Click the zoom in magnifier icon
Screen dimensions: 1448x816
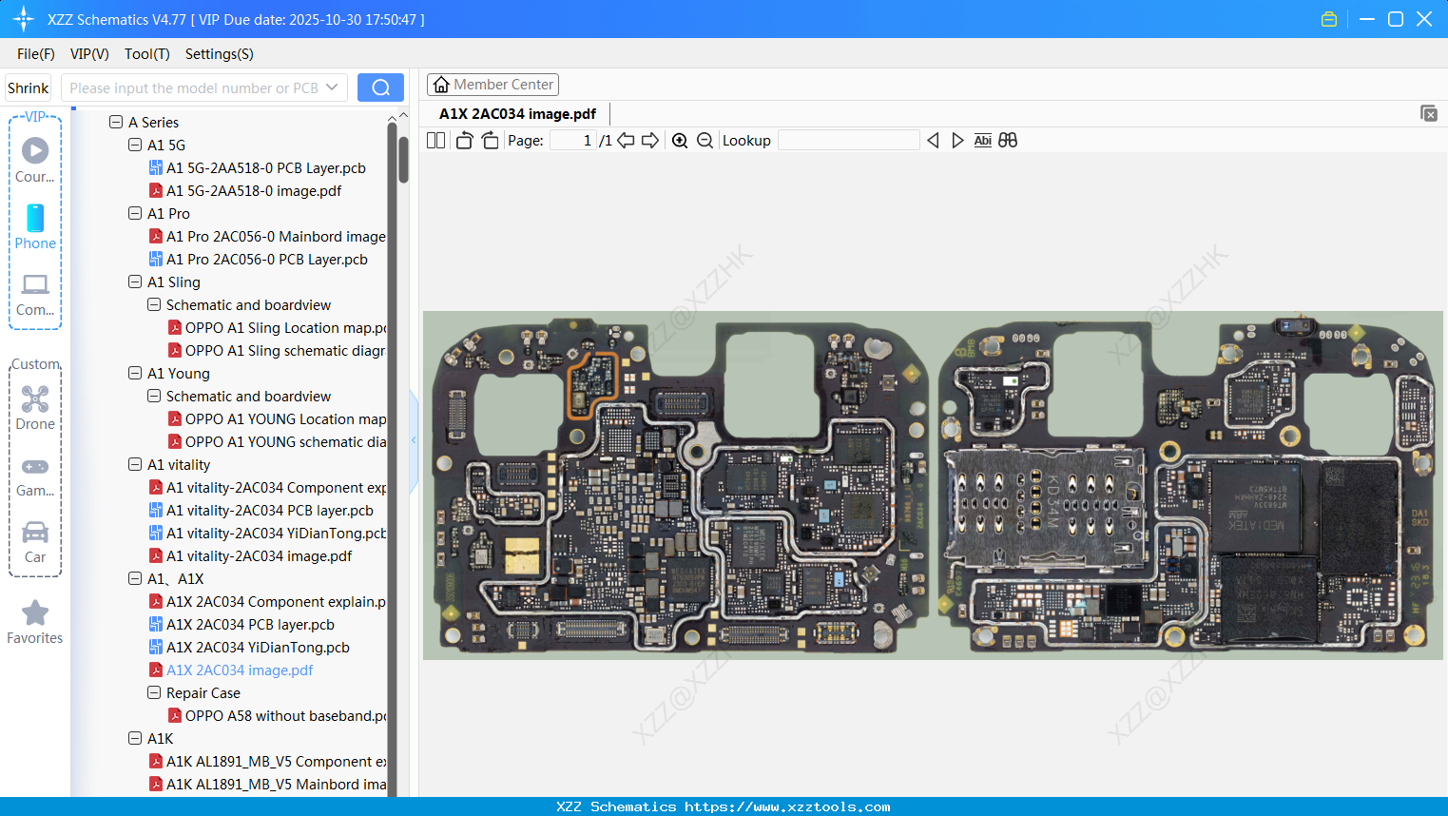680,141
